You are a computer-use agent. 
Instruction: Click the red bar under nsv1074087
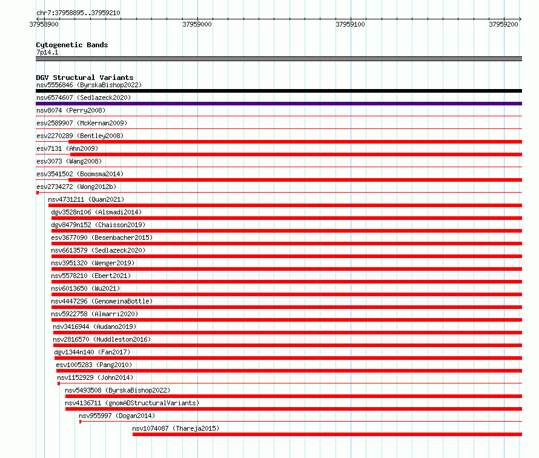(327, 434)
